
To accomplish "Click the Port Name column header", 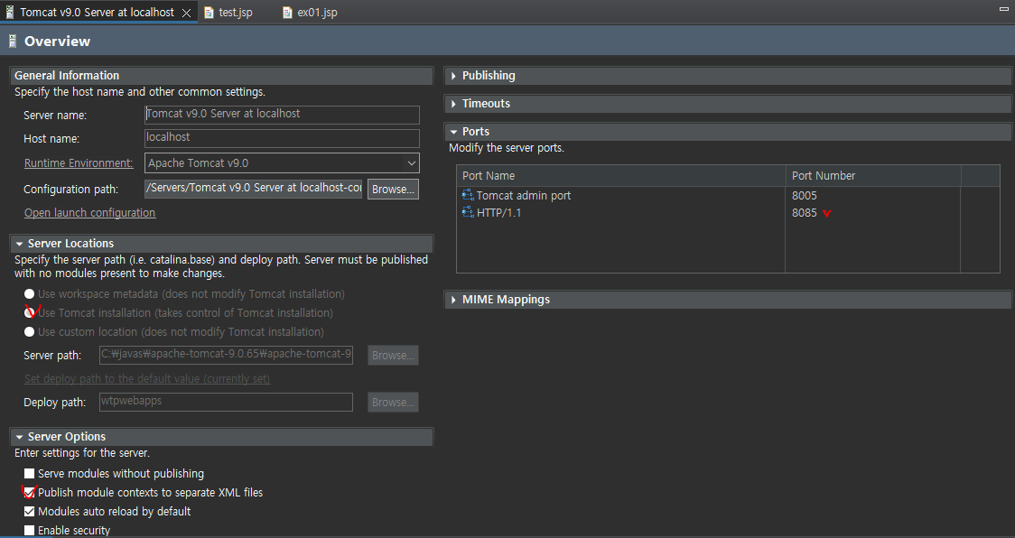I will 620,176.
